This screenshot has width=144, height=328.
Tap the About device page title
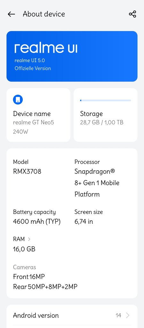pos(44,14)
